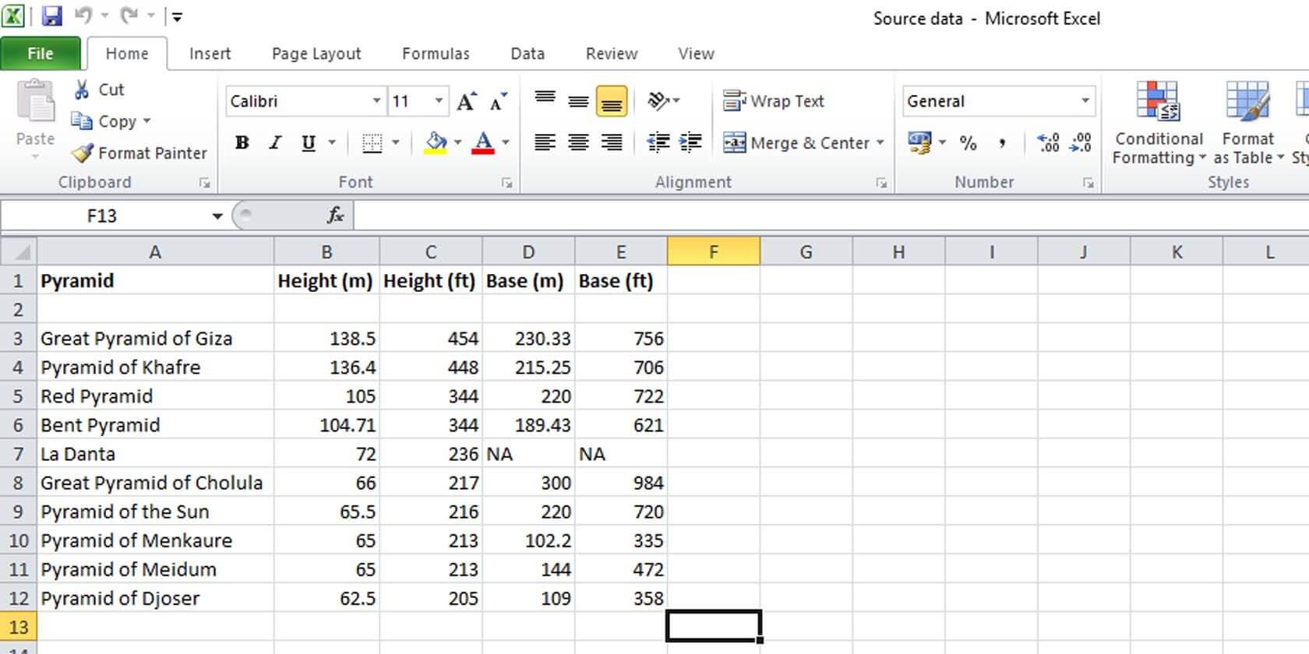This screenshot has width=1309, height=654.
Task: Open Clipboard dialog launcher
Action: click(x=204, y=183)
